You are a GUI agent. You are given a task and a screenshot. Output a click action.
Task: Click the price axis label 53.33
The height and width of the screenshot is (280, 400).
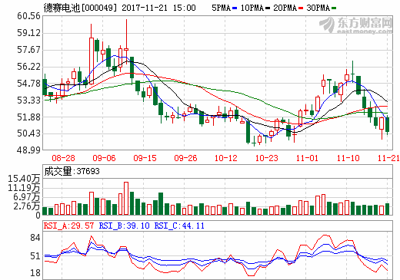(x=28, y=100)
